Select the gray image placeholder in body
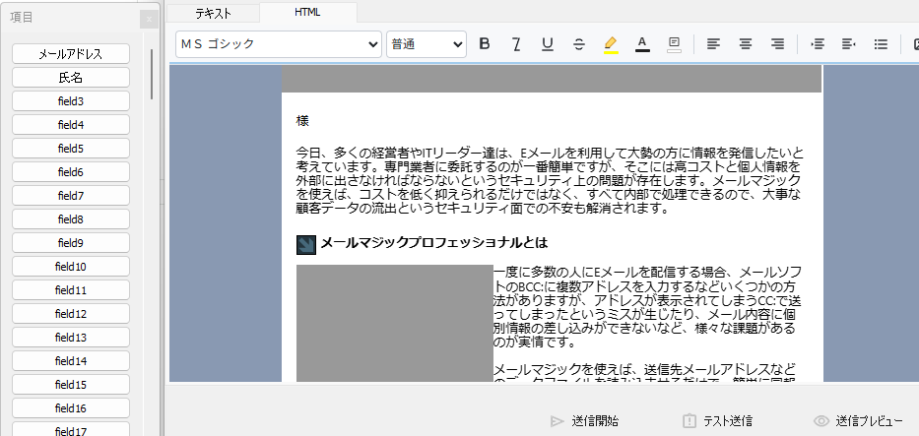 pyautogui.click(x=395, y=323)
